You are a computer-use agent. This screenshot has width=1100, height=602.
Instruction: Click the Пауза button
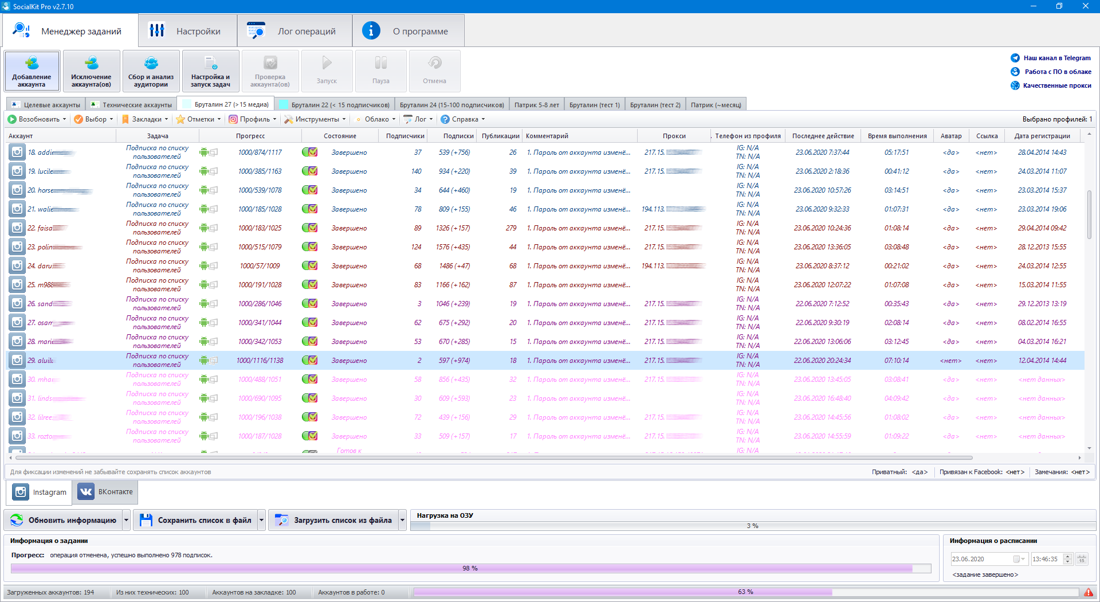click(x=381, y=71)
